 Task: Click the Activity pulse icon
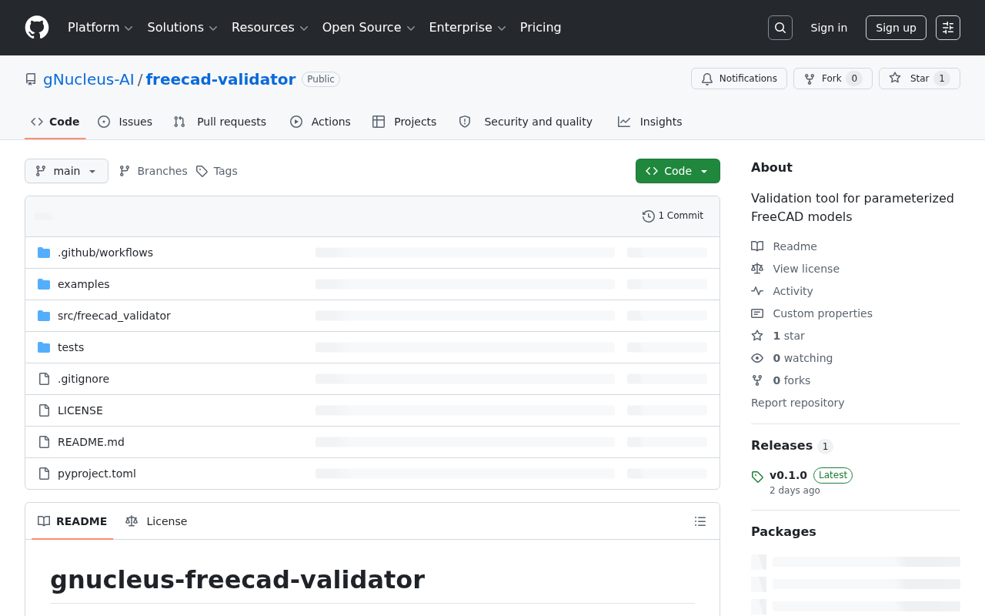point(757,291)
